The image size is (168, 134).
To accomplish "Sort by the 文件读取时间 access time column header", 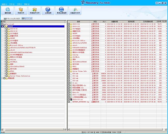I will pyautogui.click(x=148, y=22).
